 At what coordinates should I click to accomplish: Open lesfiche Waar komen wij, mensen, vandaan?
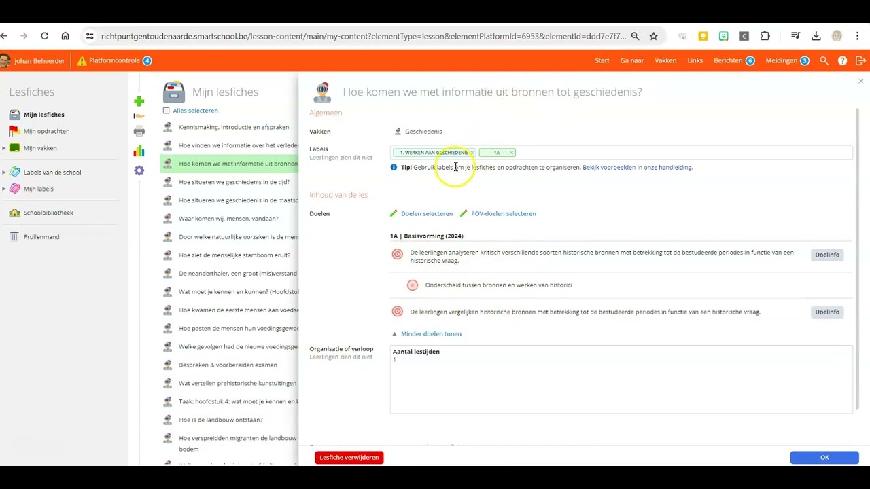(228, 219)
